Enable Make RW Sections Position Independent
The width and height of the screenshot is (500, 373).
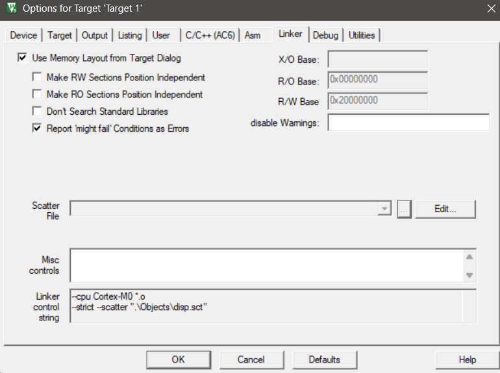37,77
